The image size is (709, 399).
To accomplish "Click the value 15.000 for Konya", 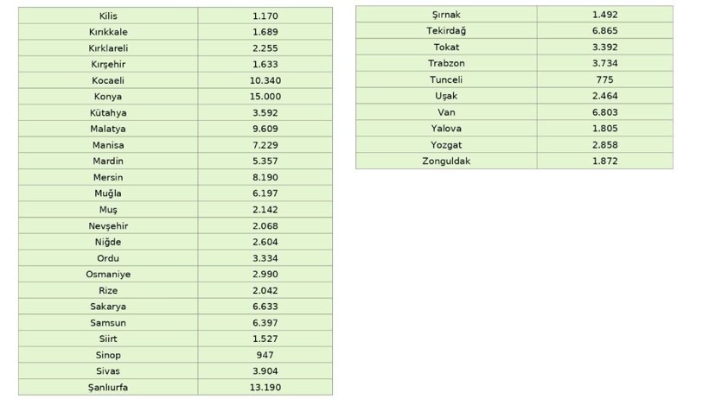I will pos(265,97).
